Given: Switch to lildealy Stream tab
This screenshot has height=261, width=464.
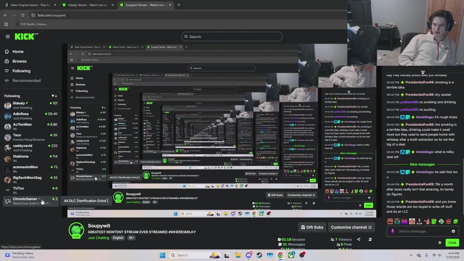Looking at the screenshot, I should 88,5.
